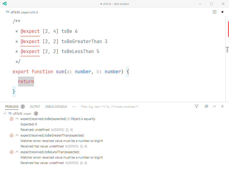Click the utils.ts breadcrumb file name
229x183 pixels.
pos(15,12)
